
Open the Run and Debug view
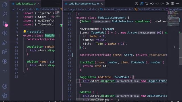[5, 42]
